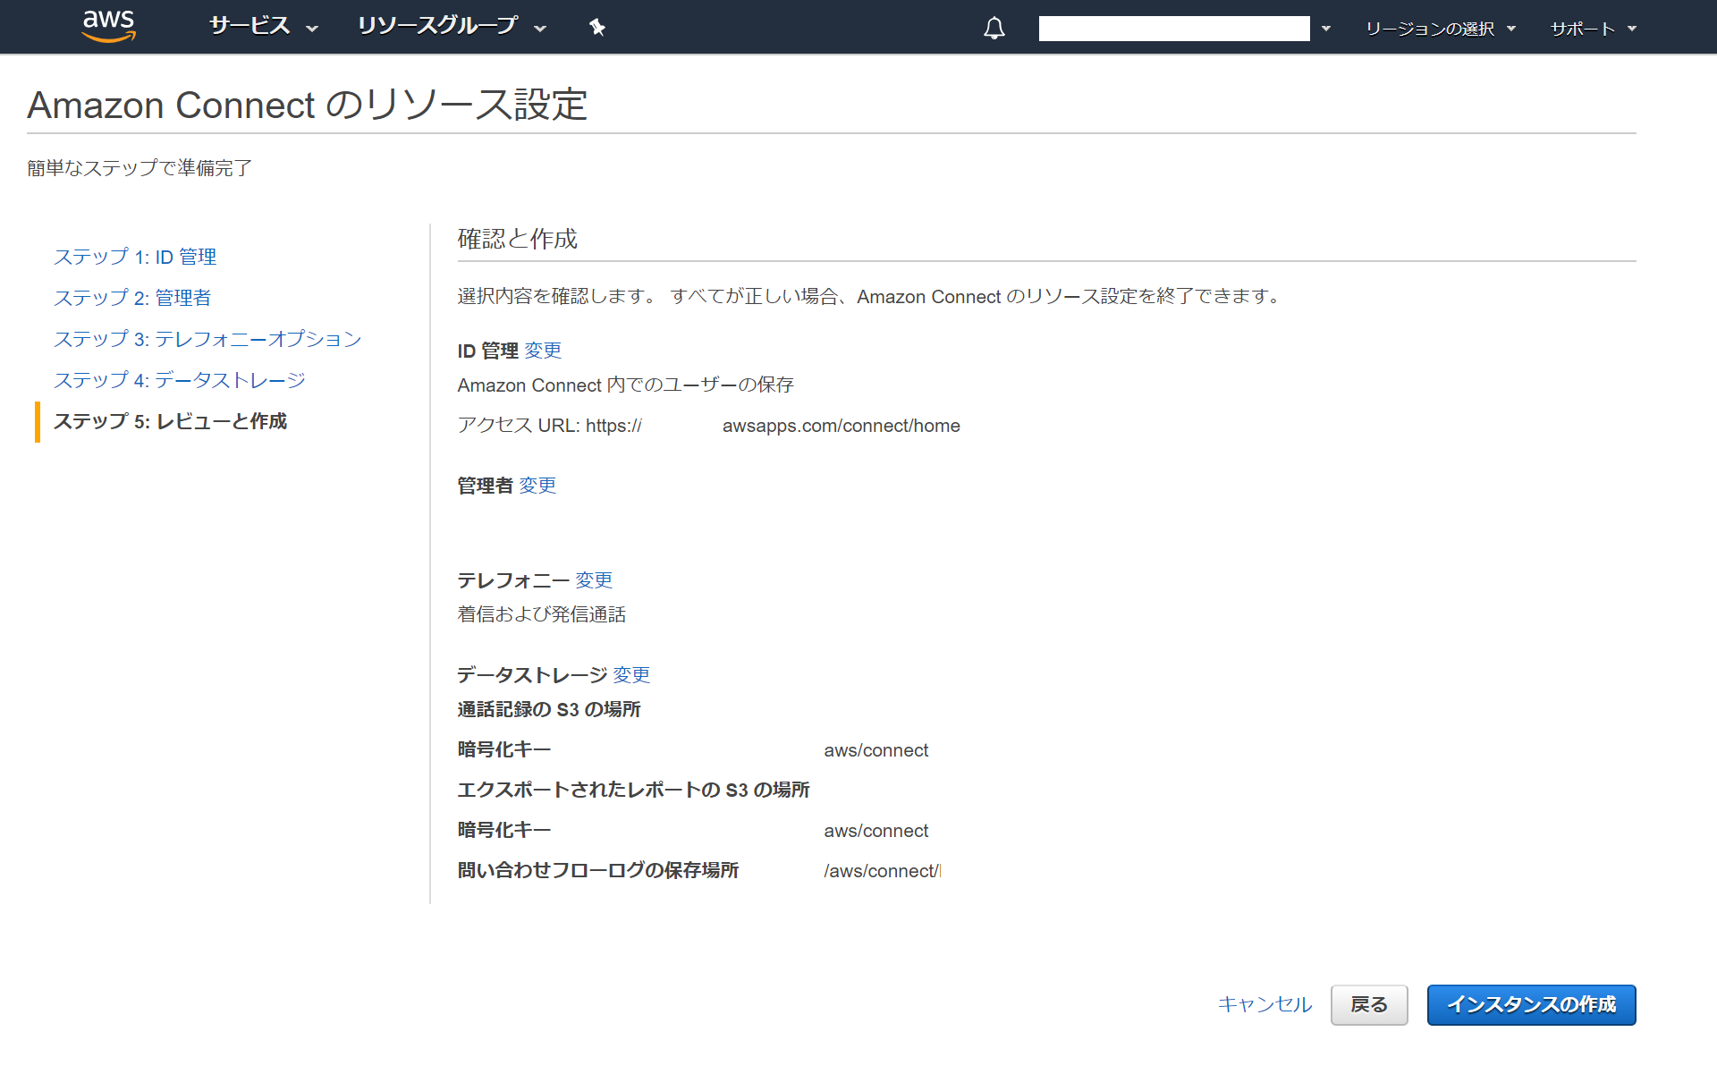Click the キャンセル link

click(x=1264, y=1004)
